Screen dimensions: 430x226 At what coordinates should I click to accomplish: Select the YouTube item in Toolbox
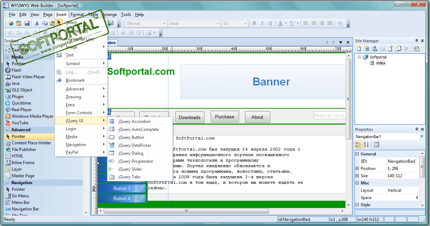click(x=20, y=123)
